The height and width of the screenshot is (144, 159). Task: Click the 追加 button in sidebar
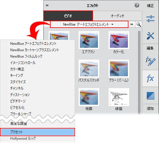[150, 109]
